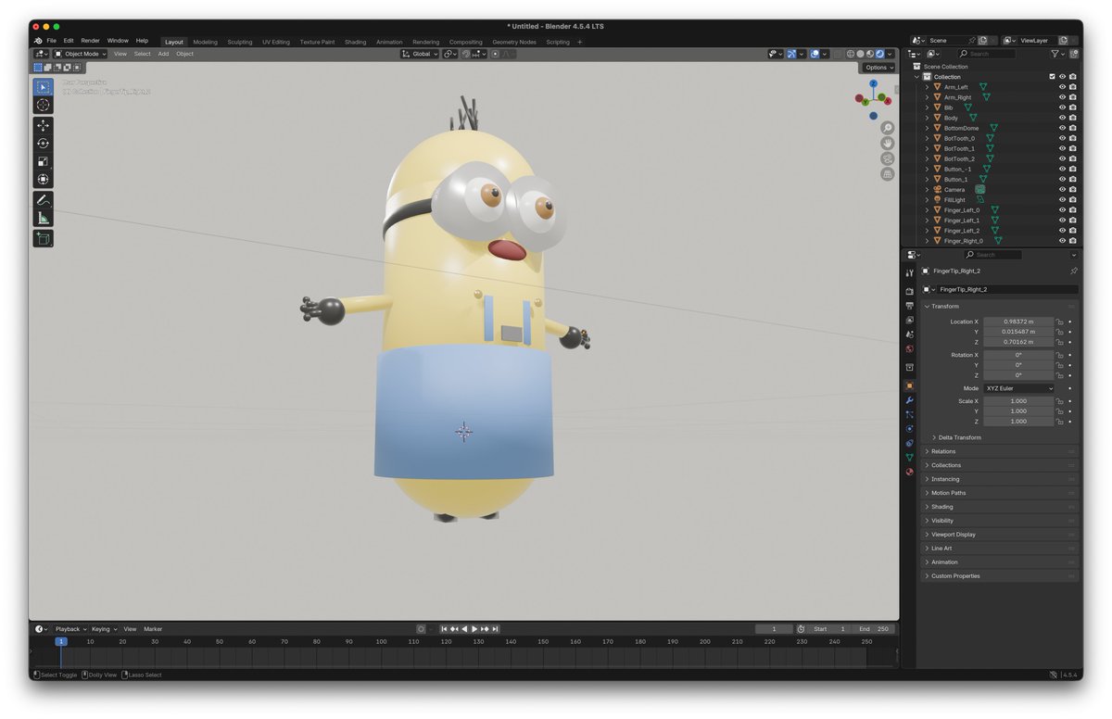1112x719 pixels.
Task: Open the rotation Mode XYZ Euler dropdown
Action: 1018,388
